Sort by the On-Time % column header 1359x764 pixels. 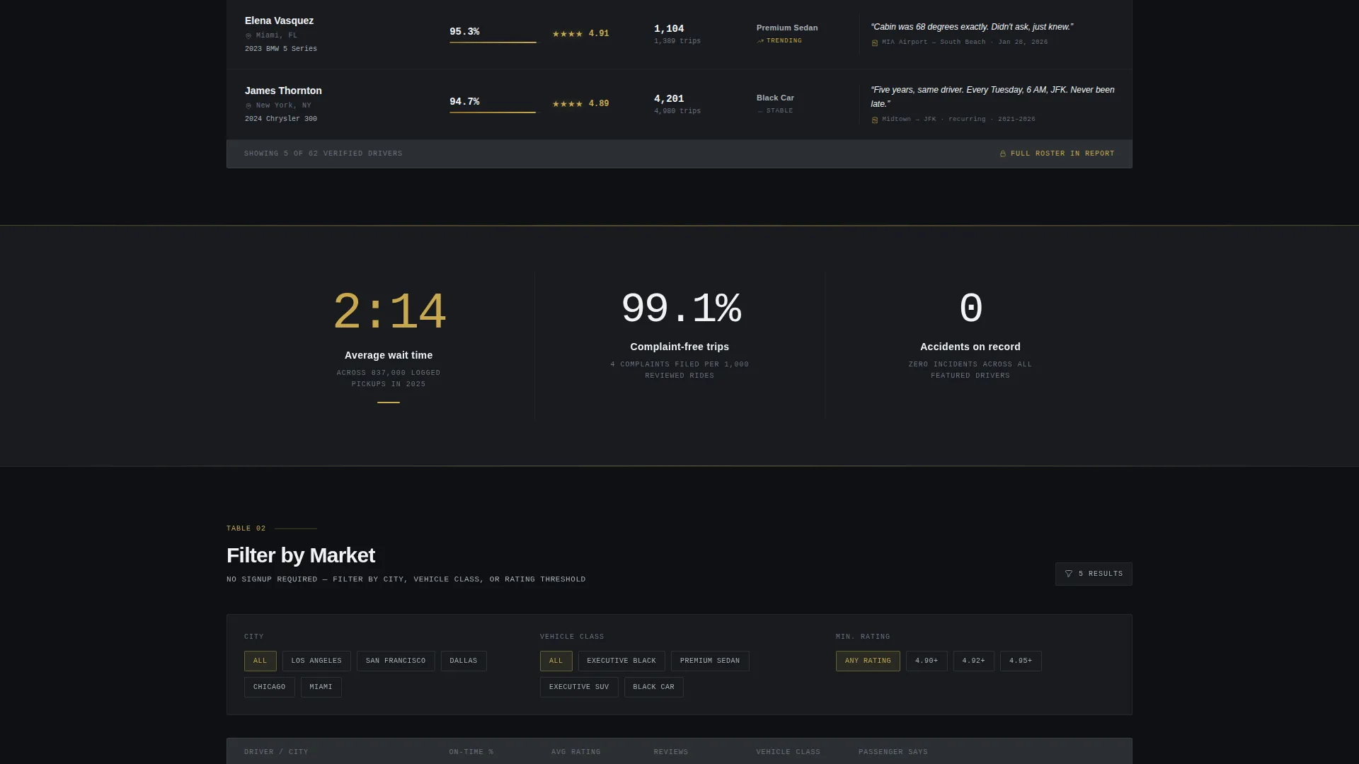point(471,753)
